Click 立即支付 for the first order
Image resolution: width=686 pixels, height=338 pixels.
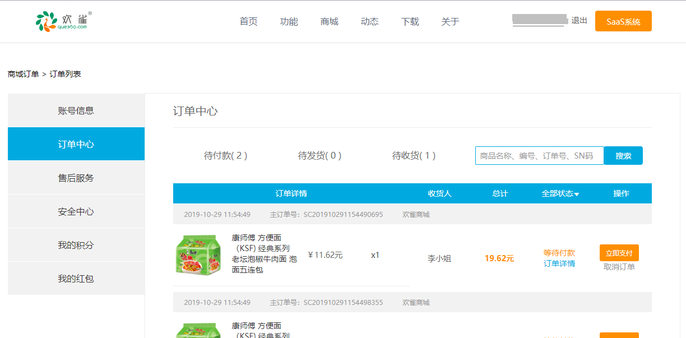point(619,253)
